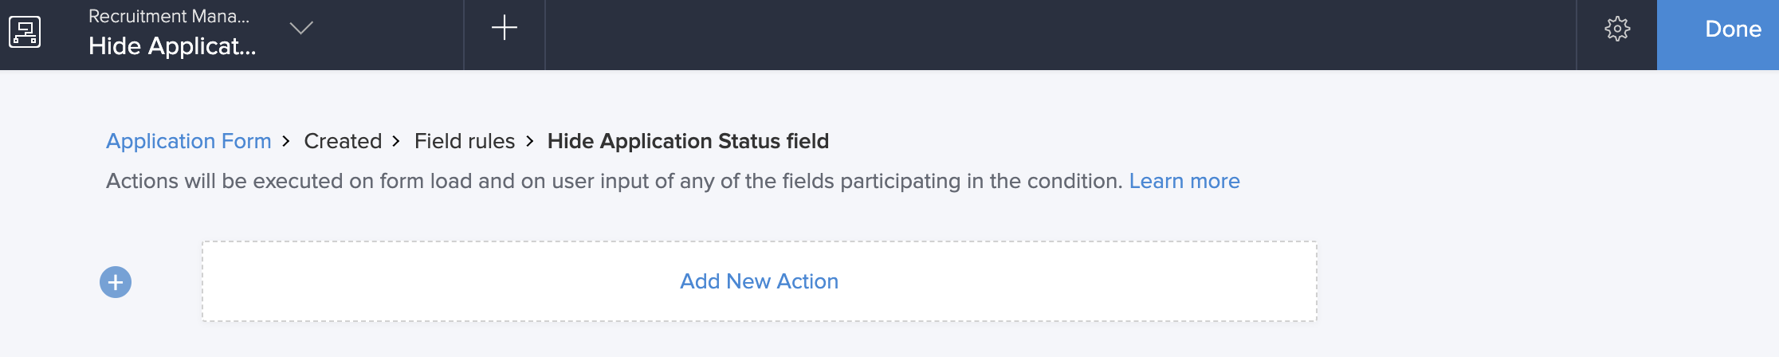1779x357 pixels.
Task: Click the Hide Application Status field breadcrumb
Action: tap(688, 141)
